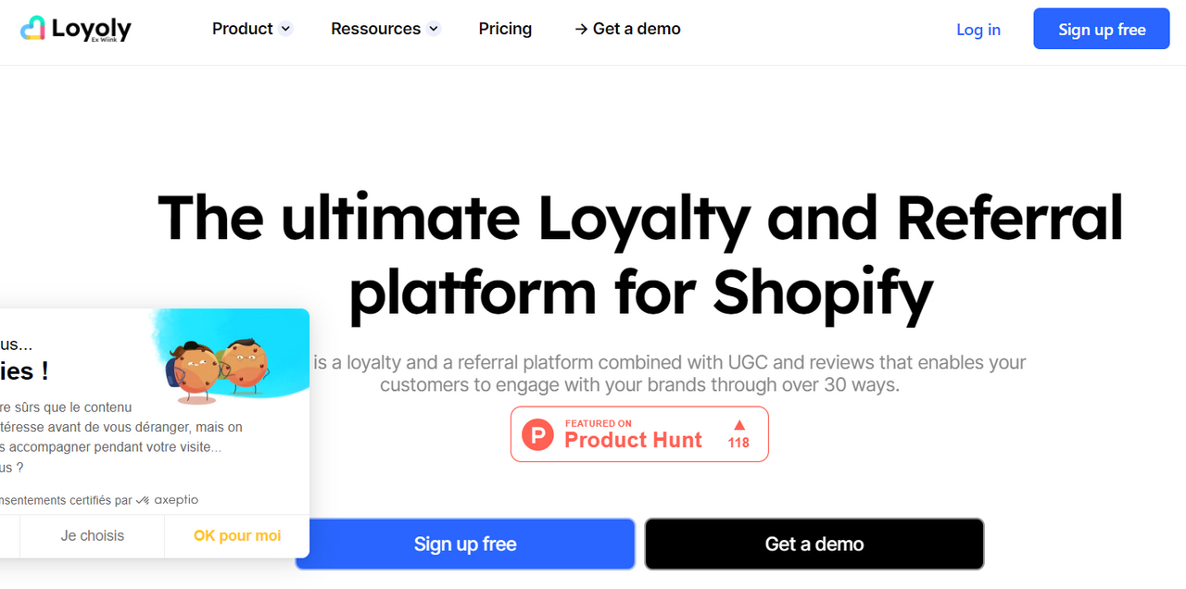Click the blue Sign up free hero button

(465, 544)
